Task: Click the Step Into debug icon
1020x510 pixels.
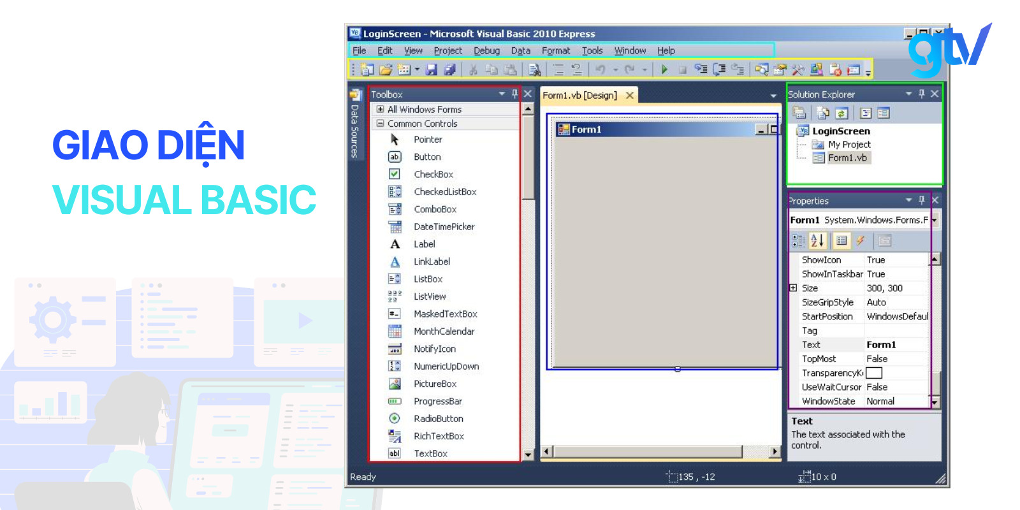Action: click(701, 69)
